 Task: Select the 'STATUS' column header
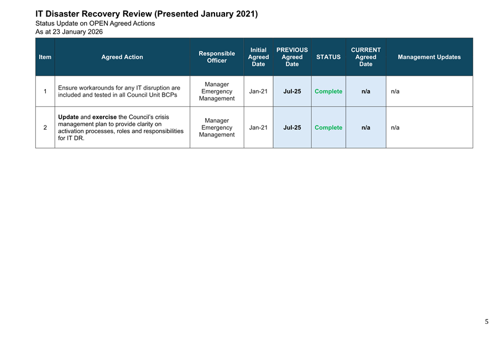[328, 57]
